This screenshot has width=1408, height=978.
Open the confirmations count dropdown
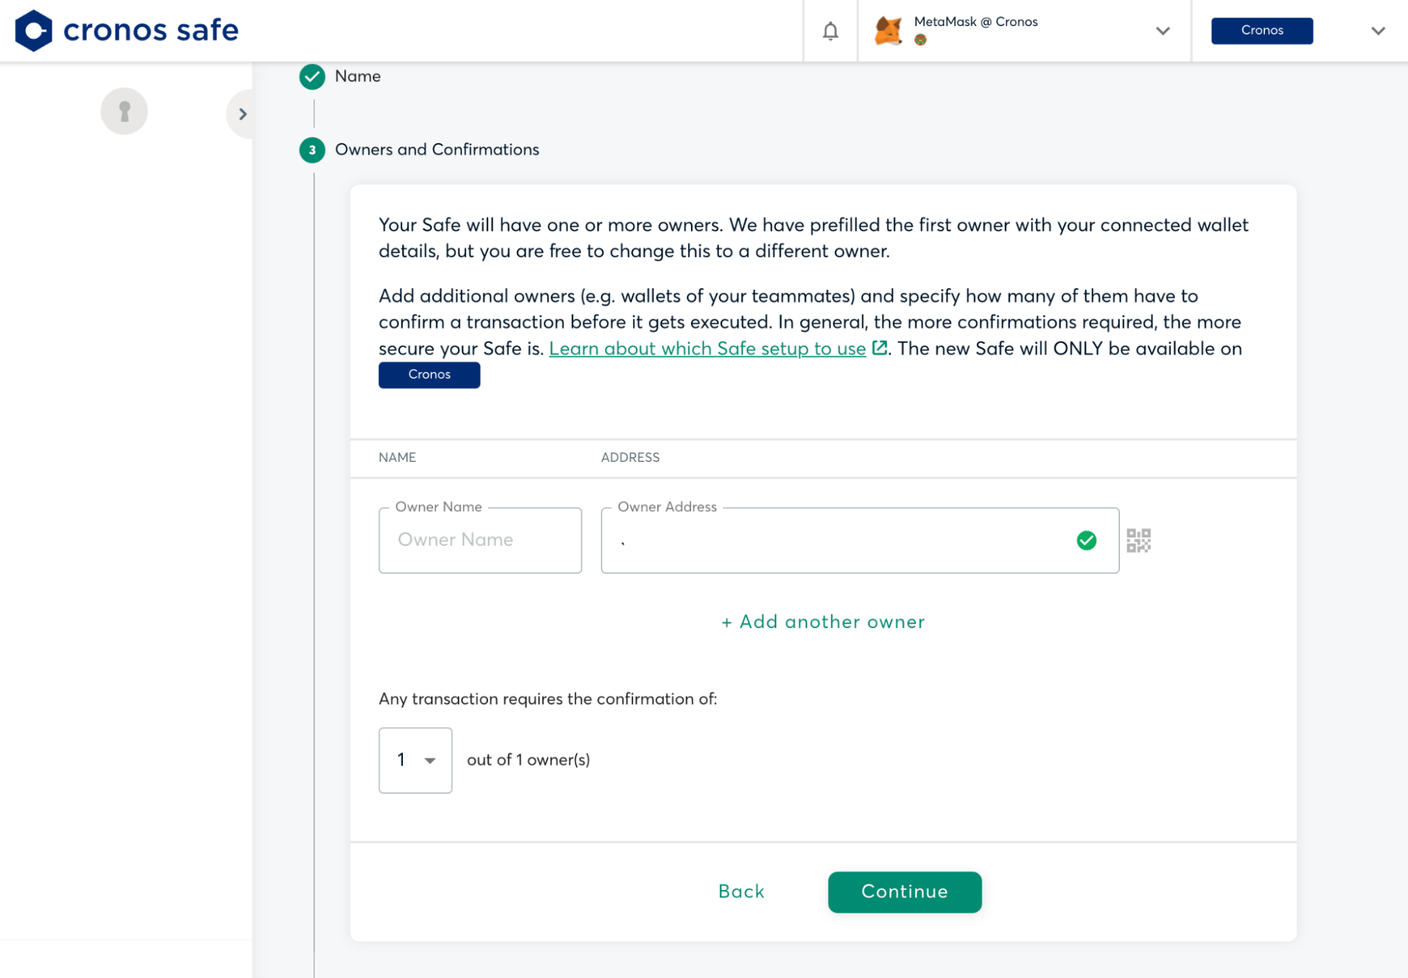[416, 760]
